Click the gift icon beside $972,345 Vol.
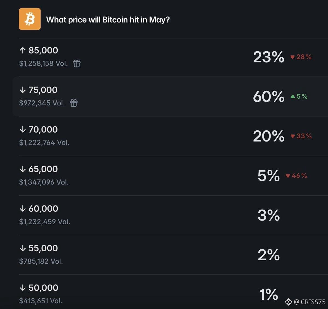 pyautogui.click(x=74, y=103)
